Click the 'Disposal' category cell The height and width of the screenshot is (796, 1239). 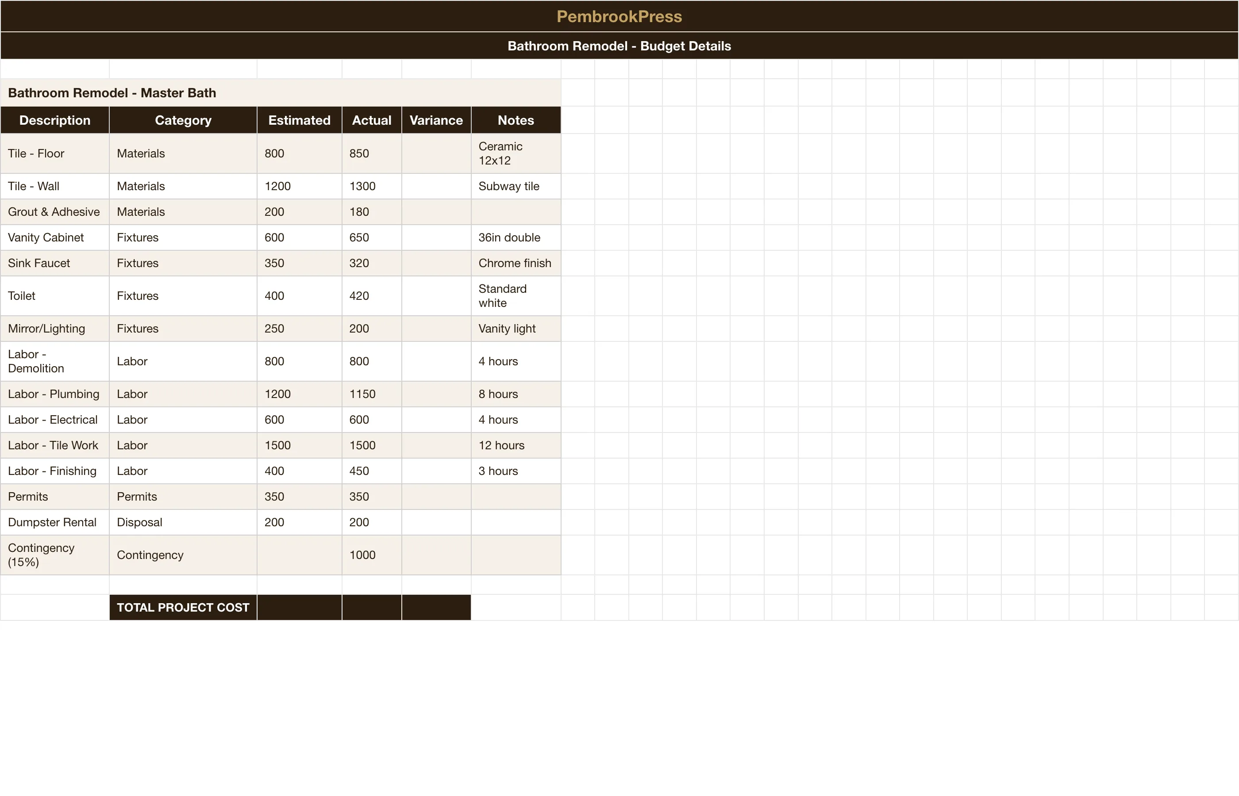coord(183,522)
